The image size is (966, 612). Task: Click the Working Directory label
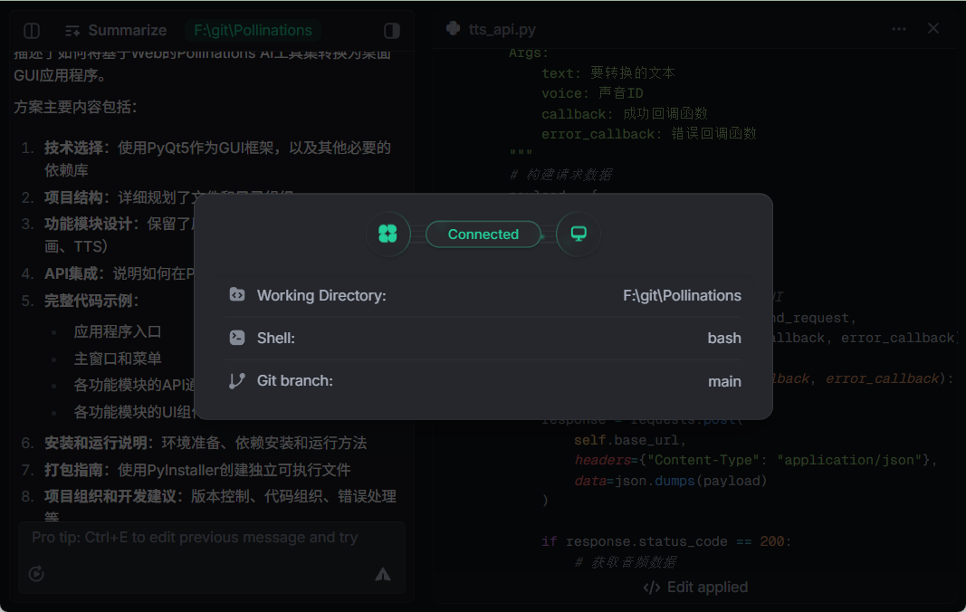(x=321, y=295)
